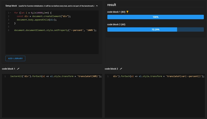Click 'code block 1 (83)' result label
Image resolution: width=207 pixels, height=119 pixels.
tap(116, 12)
